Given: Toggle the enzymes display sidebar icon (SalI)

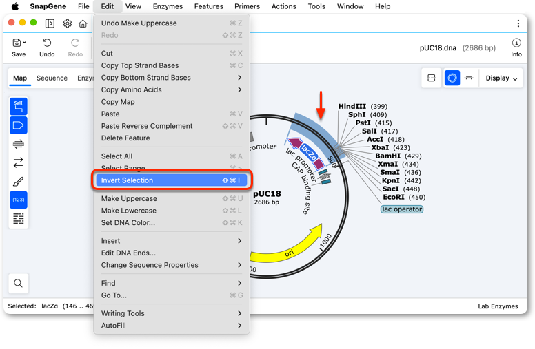Looking at the screenshot, I should [x=19, y=106].
